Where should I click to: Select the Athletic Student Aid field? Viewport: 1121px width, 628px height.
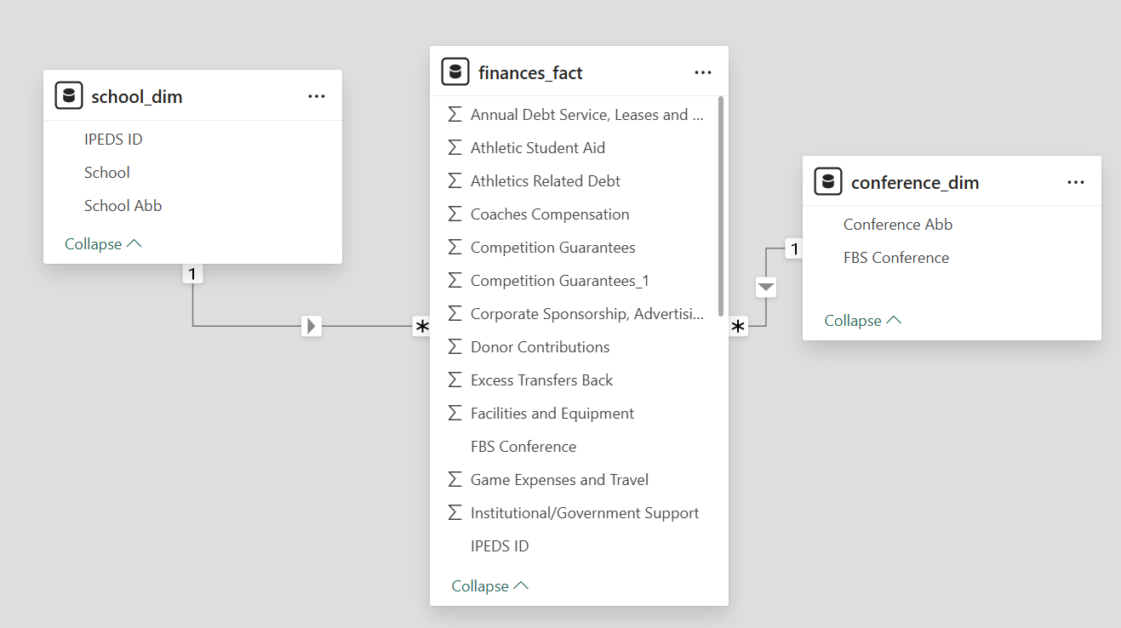pyautogui.click(x=537, y=148)
